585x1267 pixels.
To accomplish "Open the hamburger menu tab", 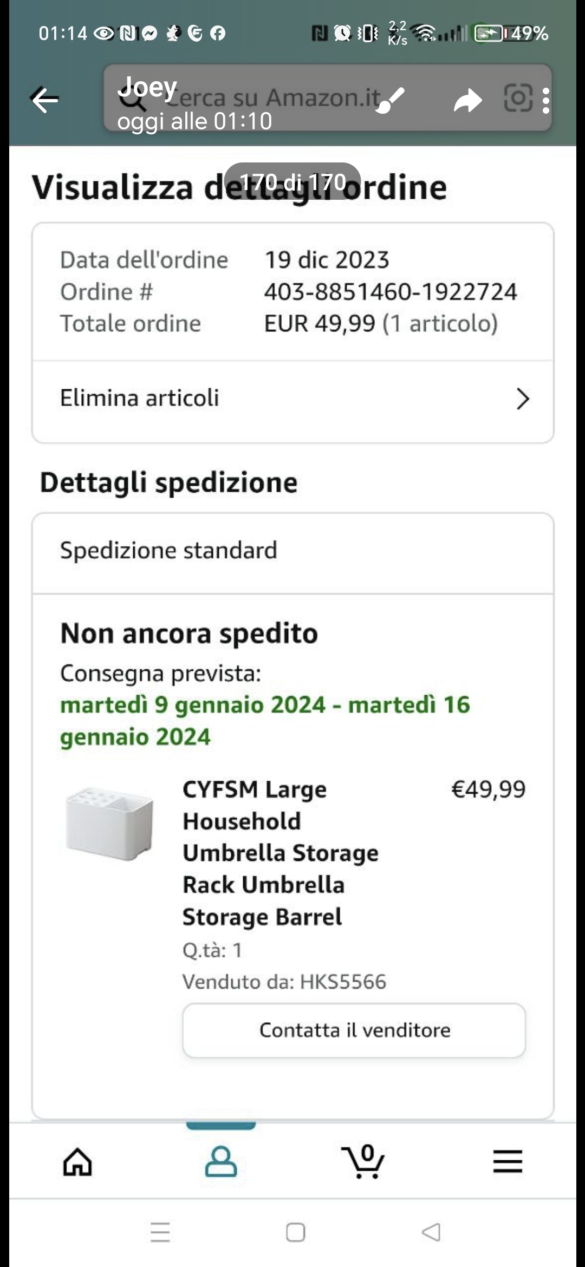I will tap(508, 1162).
